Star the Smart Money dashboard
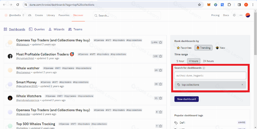This screenshot has width=257, height=129. tap(160, 84)
